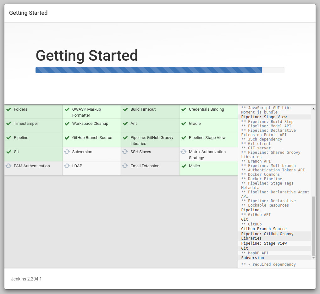Click the LDAP plugin label

point(77,166)
